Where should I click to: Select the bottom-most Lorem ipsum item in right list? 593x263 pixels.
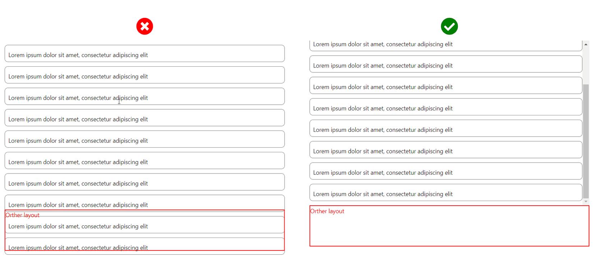click(446, 193)
